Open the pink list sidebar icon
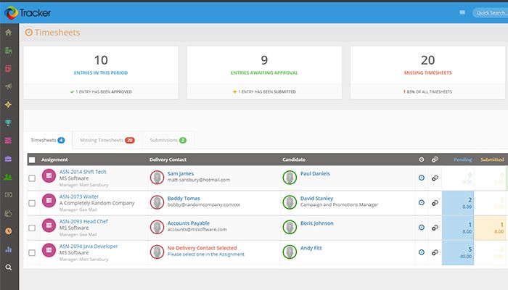 pos(9,141)
